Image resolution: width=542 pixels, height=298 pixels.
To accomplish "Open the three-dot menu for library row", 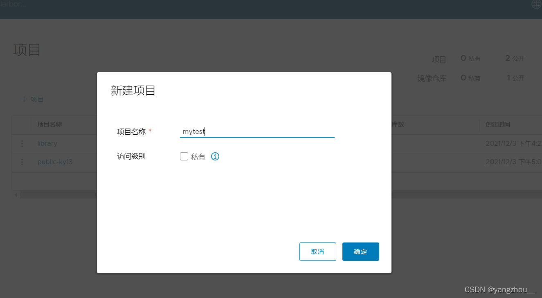I will tap(22, 144).
